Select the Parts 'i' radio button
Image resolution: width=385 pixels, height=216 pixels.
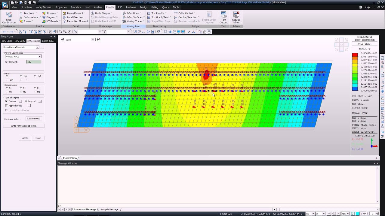7,76
